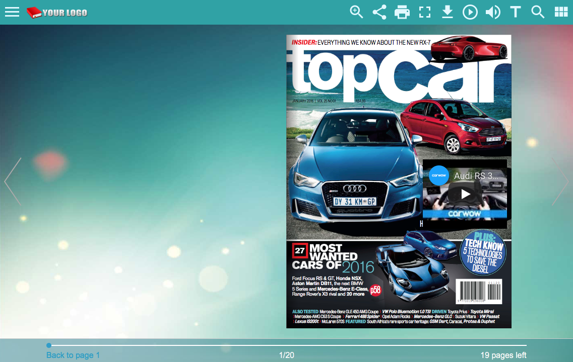Go to the previous page arrow
573x362 pixels.
(x=13, y=182)
